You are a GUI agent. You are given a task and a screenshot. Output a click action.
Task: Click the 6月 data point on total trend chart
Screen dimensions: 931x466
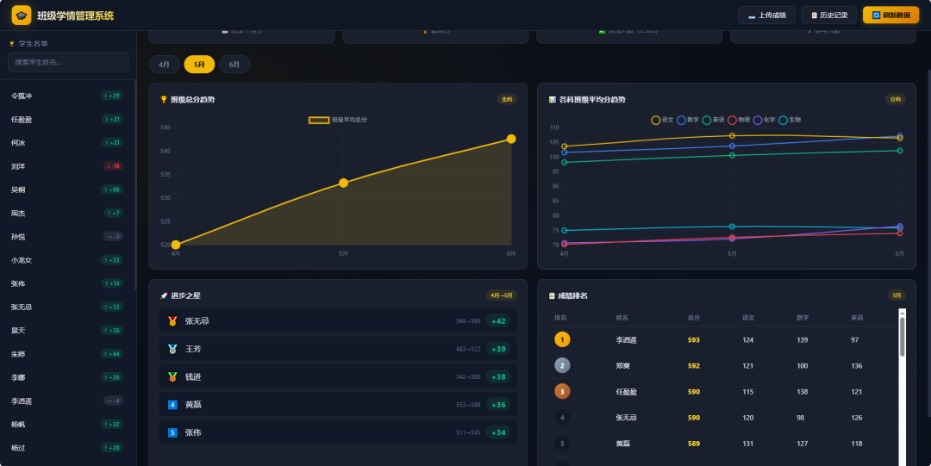click(511, 139)
